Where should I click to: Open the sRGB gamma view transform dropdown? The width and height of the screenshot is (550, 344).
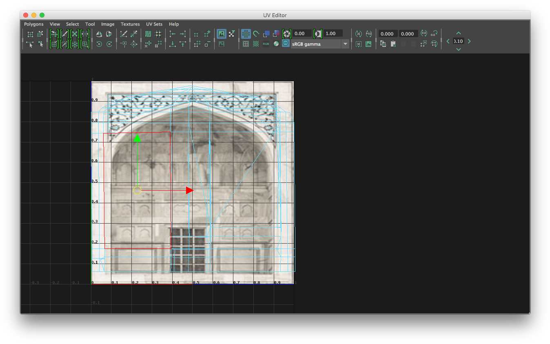point(320,44)
